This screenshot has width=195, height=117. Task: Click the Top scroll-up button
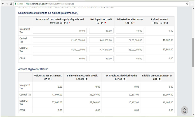click(x=184, y=110)
